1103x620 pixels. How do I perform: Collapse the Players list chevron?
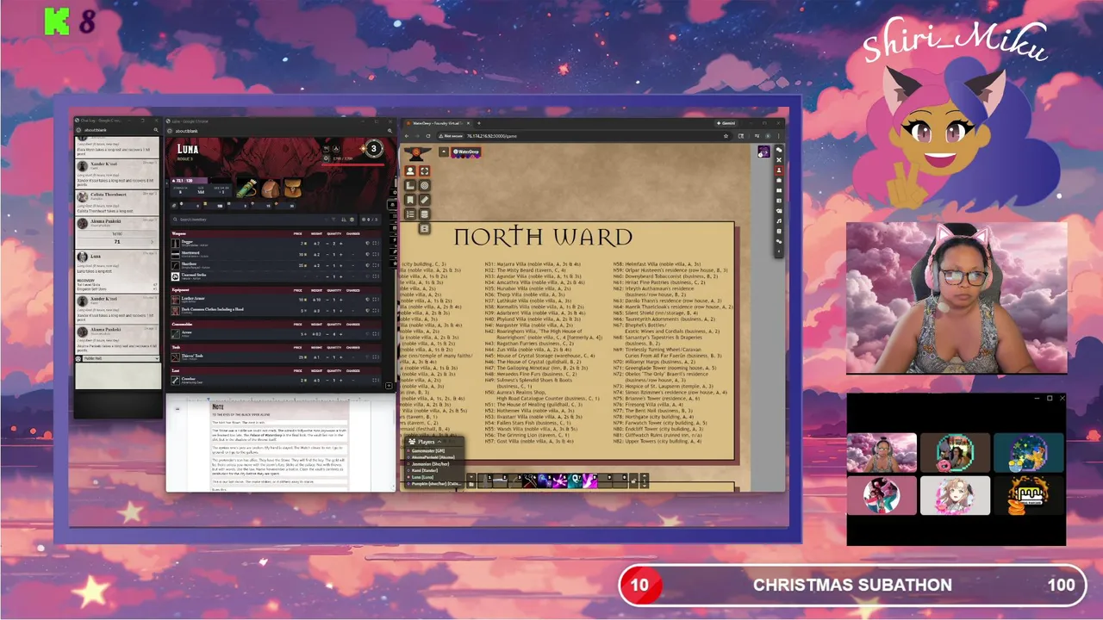(439, 442)
